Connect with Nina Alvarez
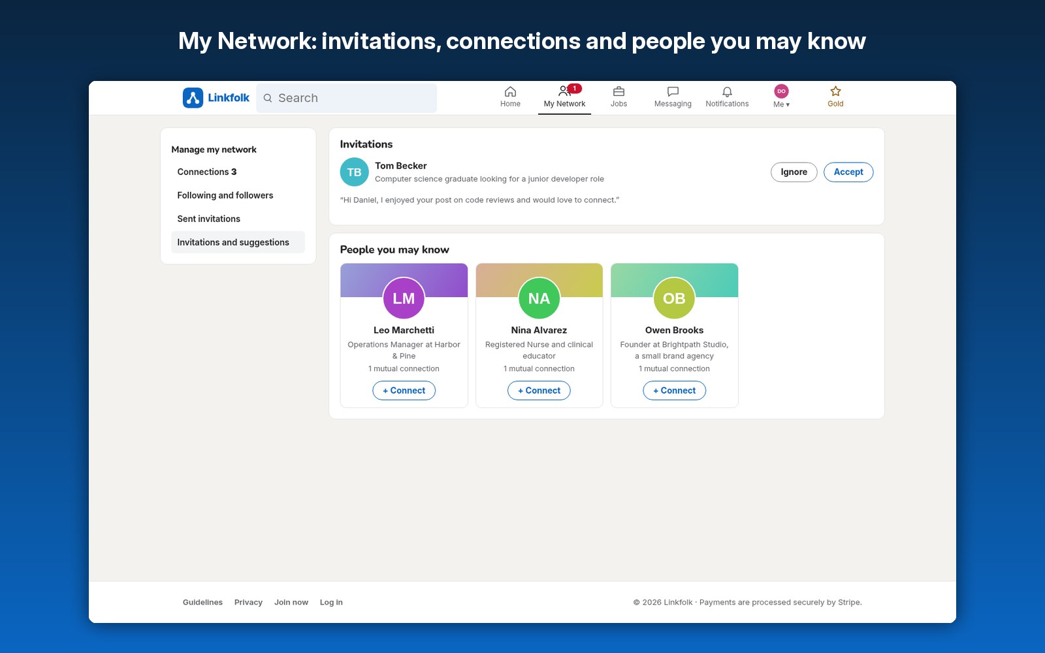Image resolution: width=1045 pixels, height=653 pixels. 539,390
